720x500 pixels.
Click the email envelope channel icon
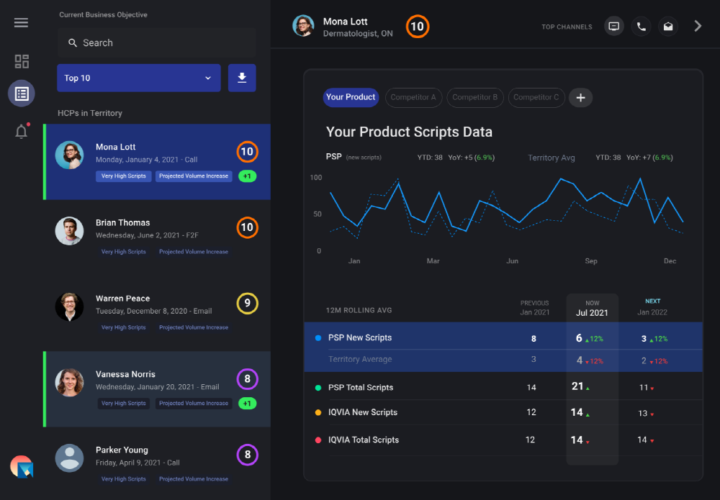[x=668, y=27]
